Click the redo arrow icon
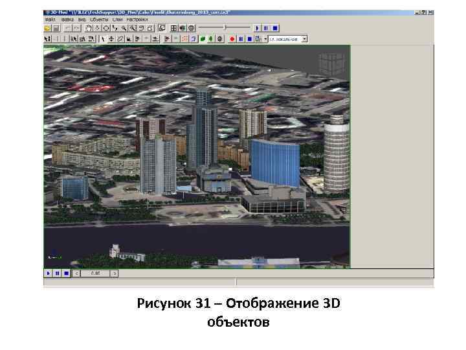Image resolution: width=466 pixels, height=350 pixels. [76, 29]
